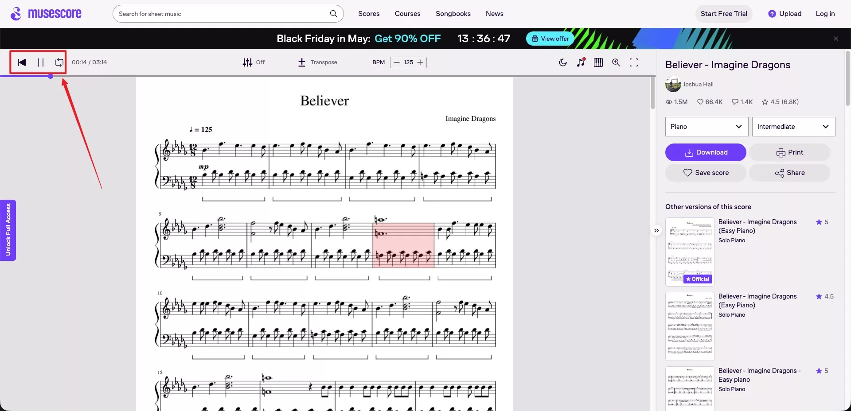
Task: Click the Joshua Hall author link
Action: pyautogui.click(x=698, y=84)
